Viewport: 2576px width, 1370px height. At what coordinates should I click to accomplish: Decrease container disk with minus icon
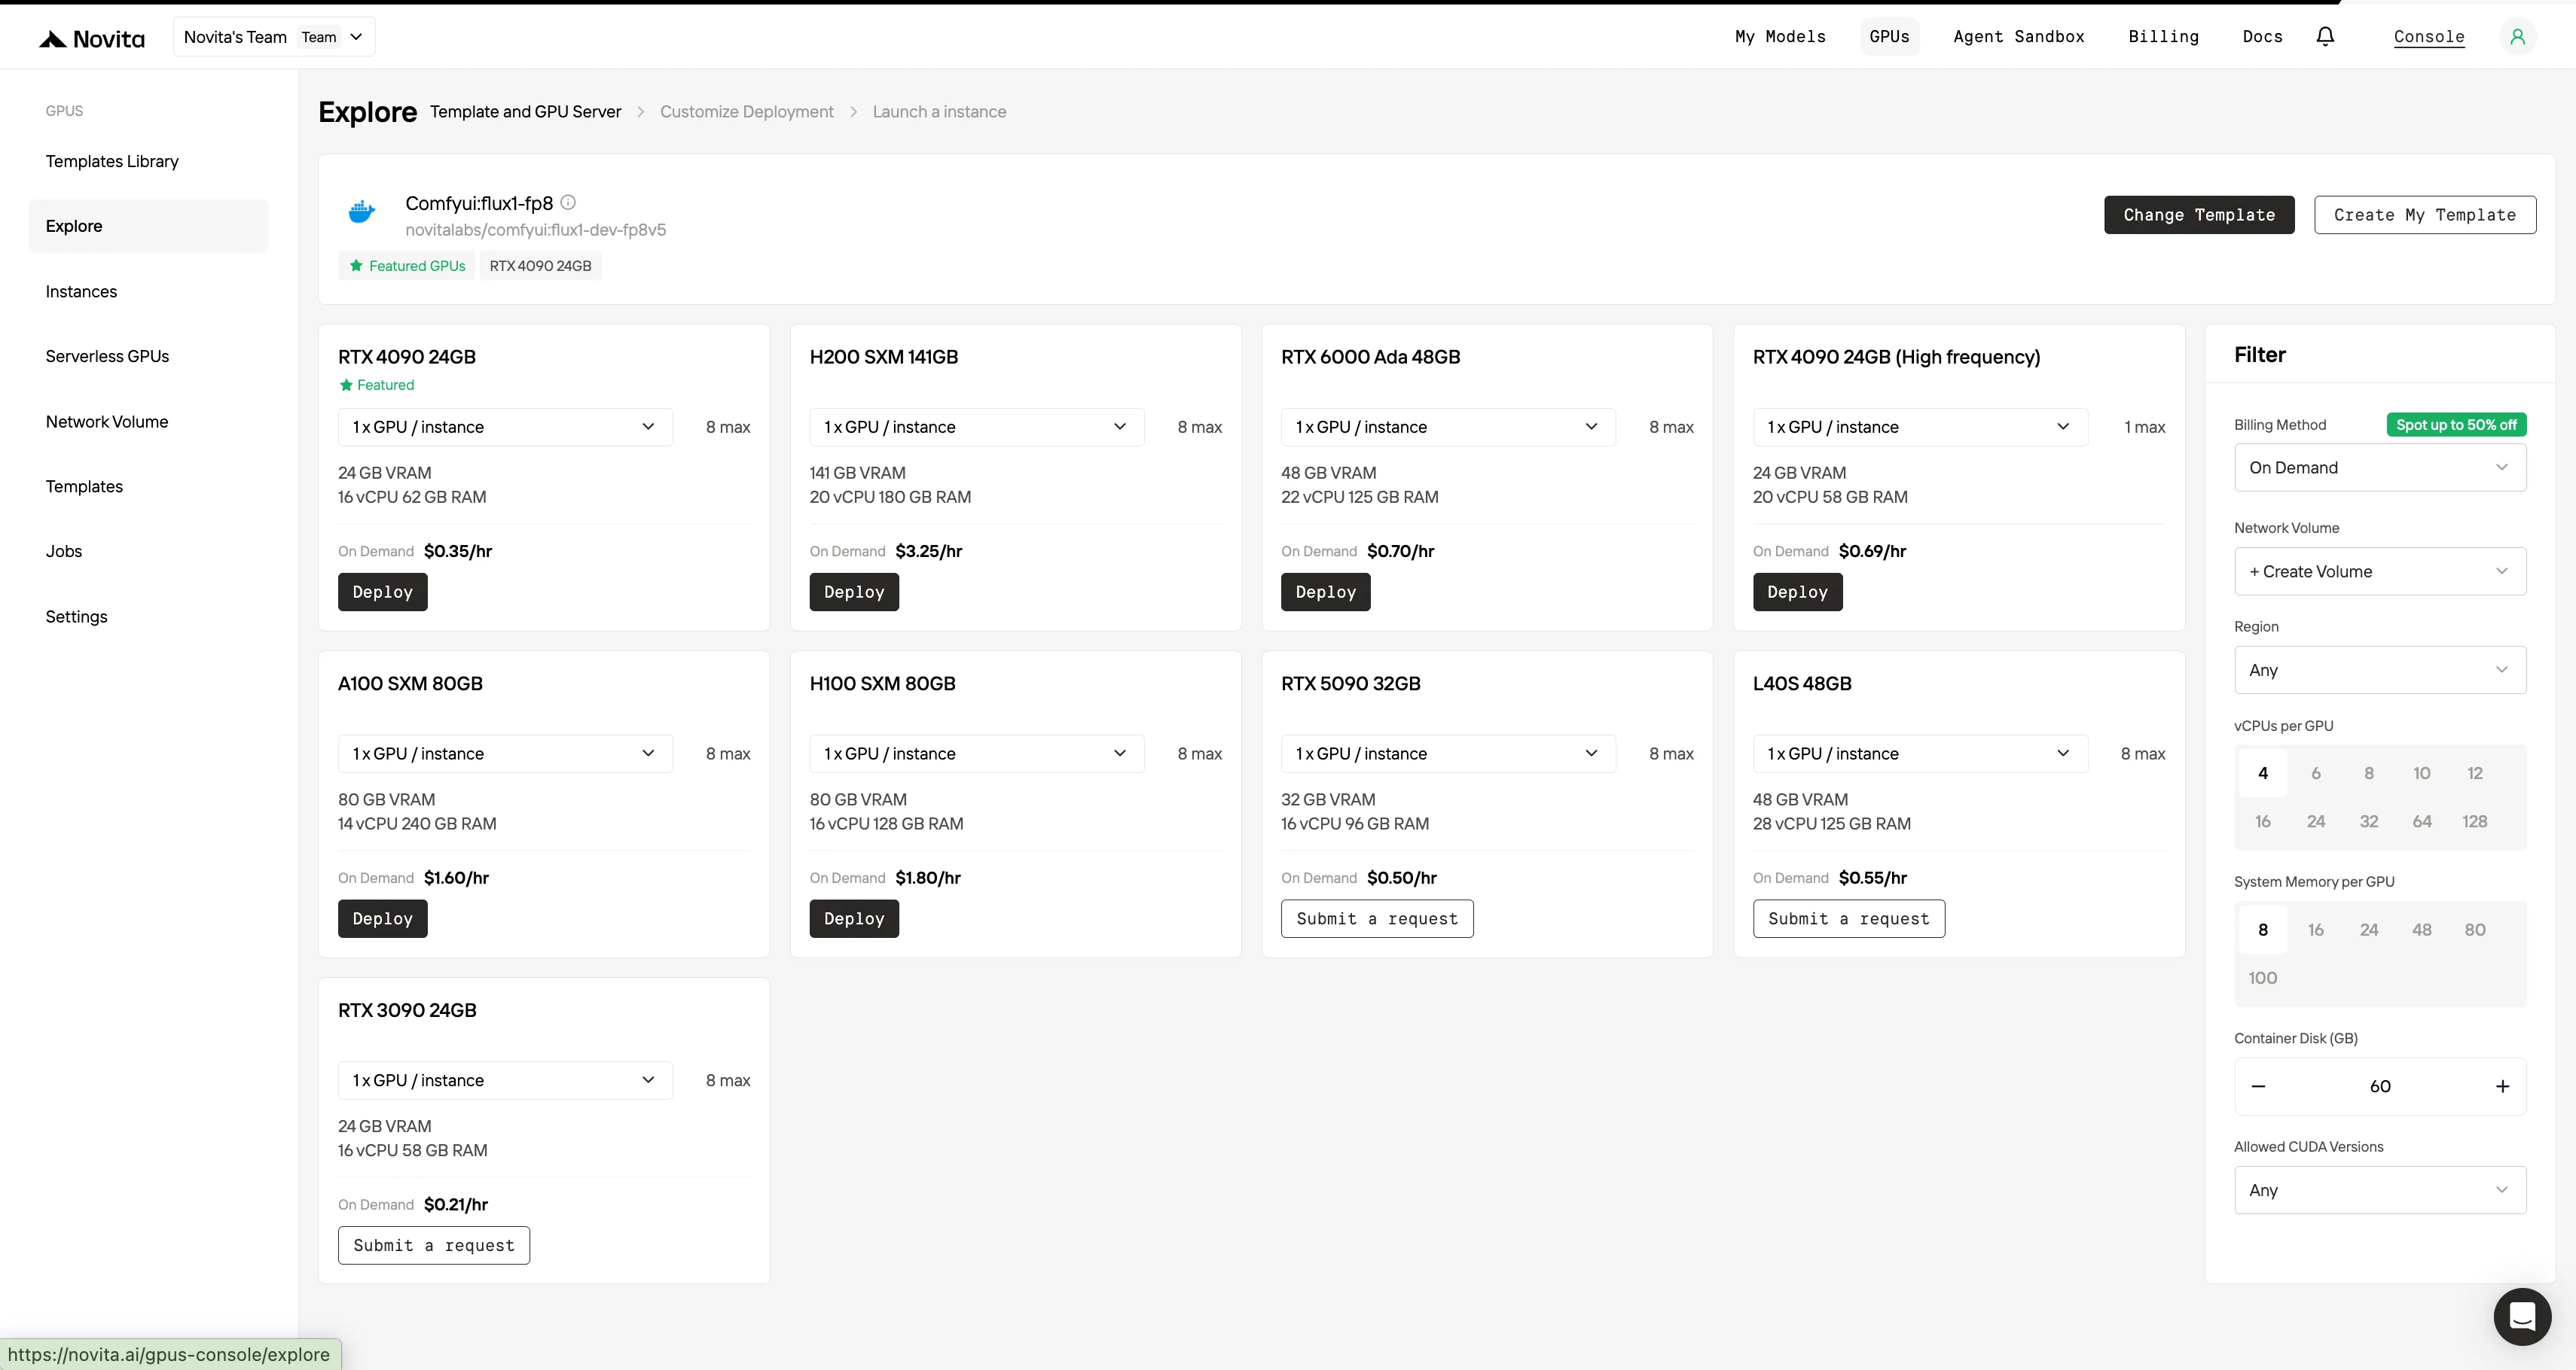click(2258, 1086)
